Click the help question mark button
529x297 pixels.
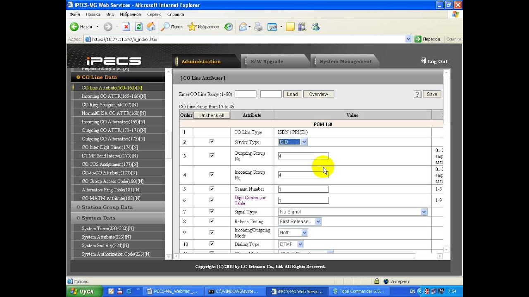pos(417,94)
